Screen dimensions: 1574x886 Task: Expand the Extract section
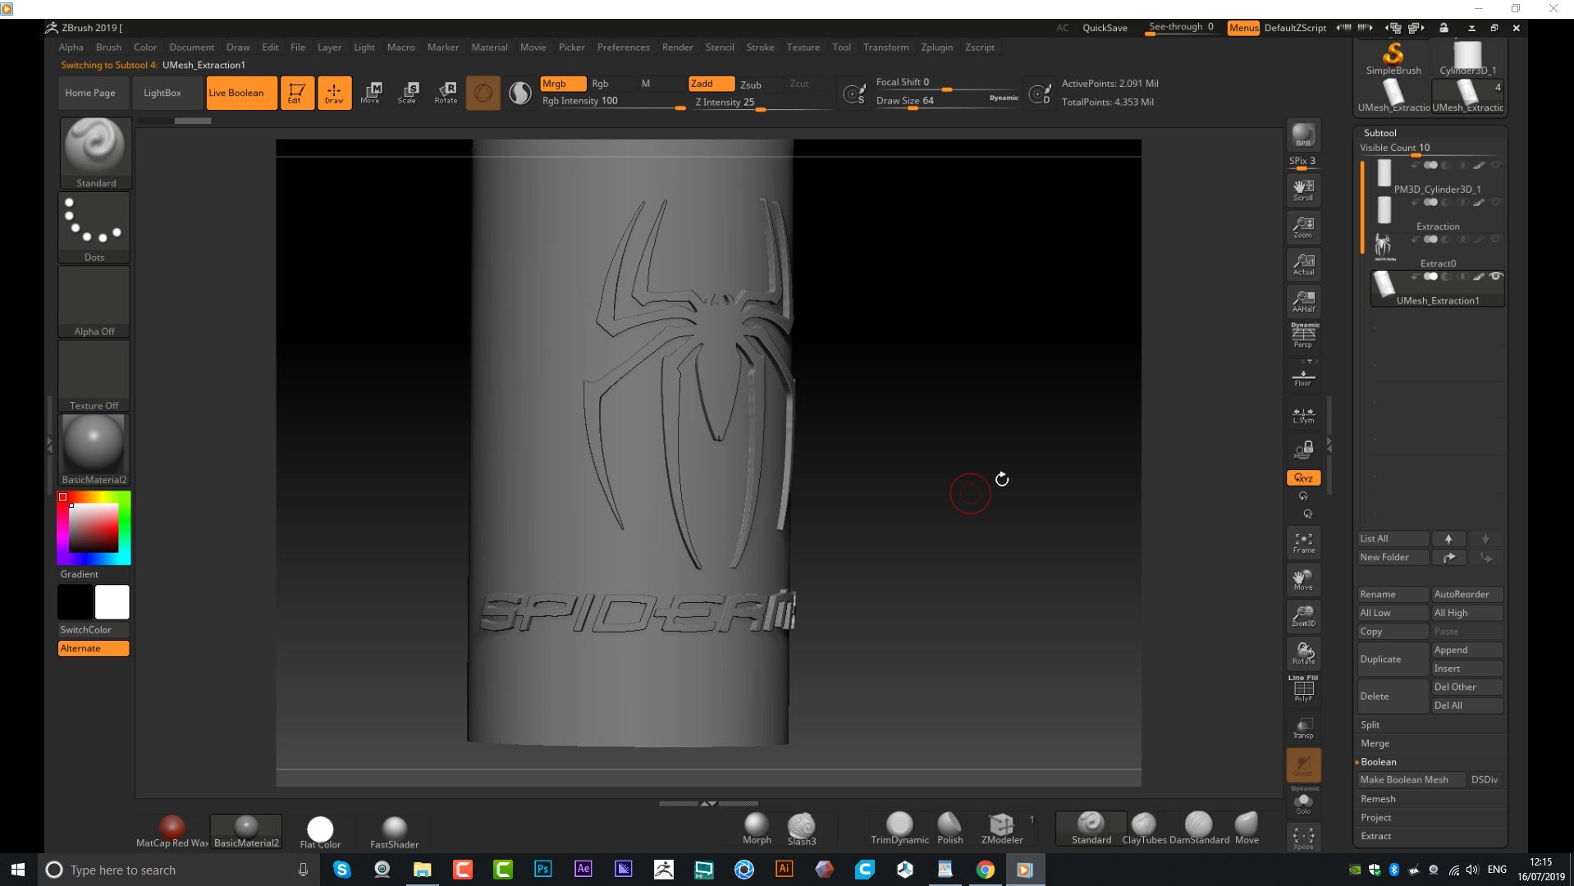[1376, 836]
